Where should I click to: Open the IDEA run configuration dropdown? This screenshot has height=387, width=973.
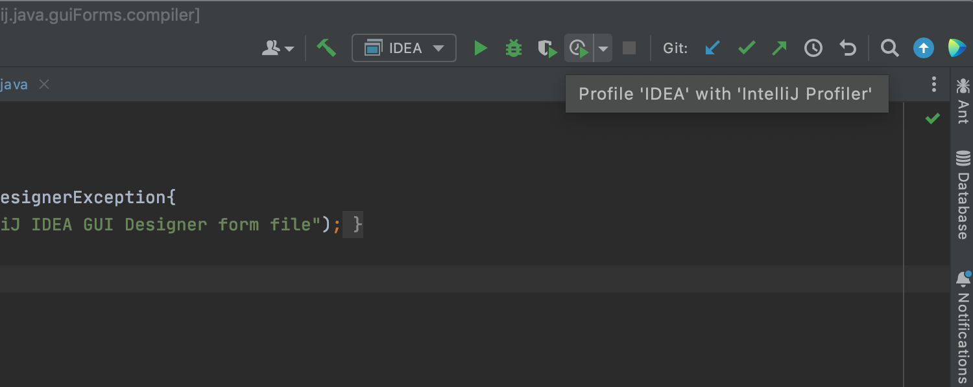pyautogui.click(x=403, y=48)
